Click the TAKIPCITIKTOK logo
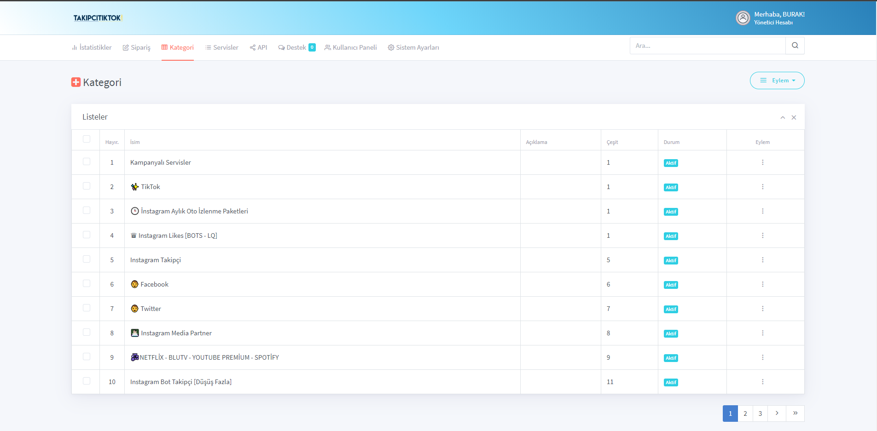Screen dimensions: 877x431 (x=98, y=18)
